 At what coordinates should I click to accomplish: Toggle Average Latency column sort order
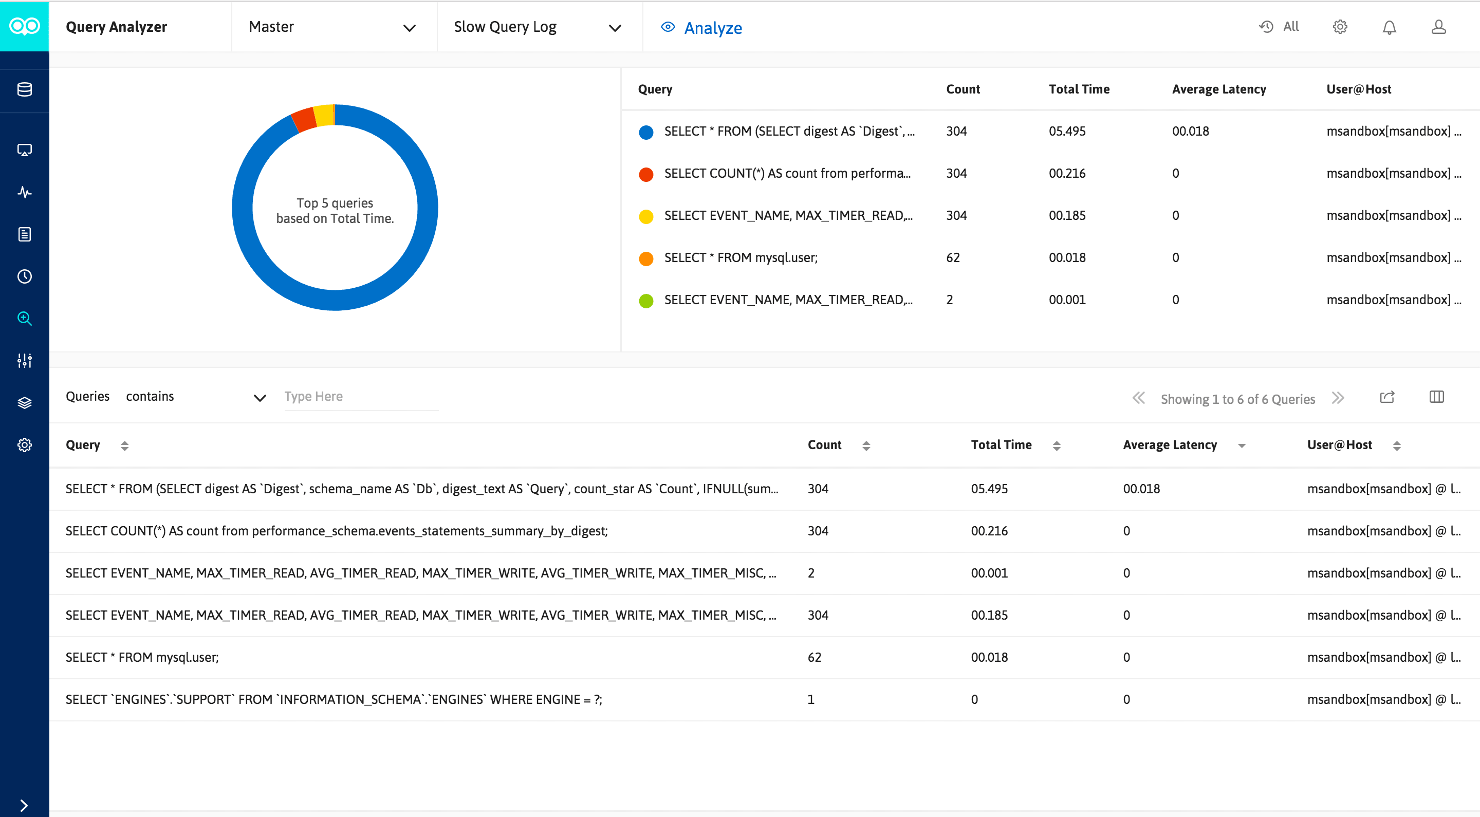1242,445
